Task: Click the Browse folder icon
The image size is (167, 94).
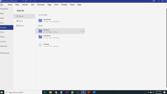Action: [17, 26]
